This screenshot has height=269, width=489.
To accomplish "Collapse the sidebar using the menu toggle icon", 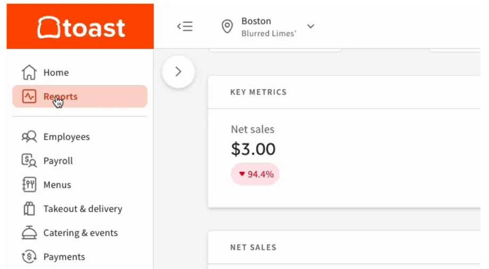I will 185,27.
